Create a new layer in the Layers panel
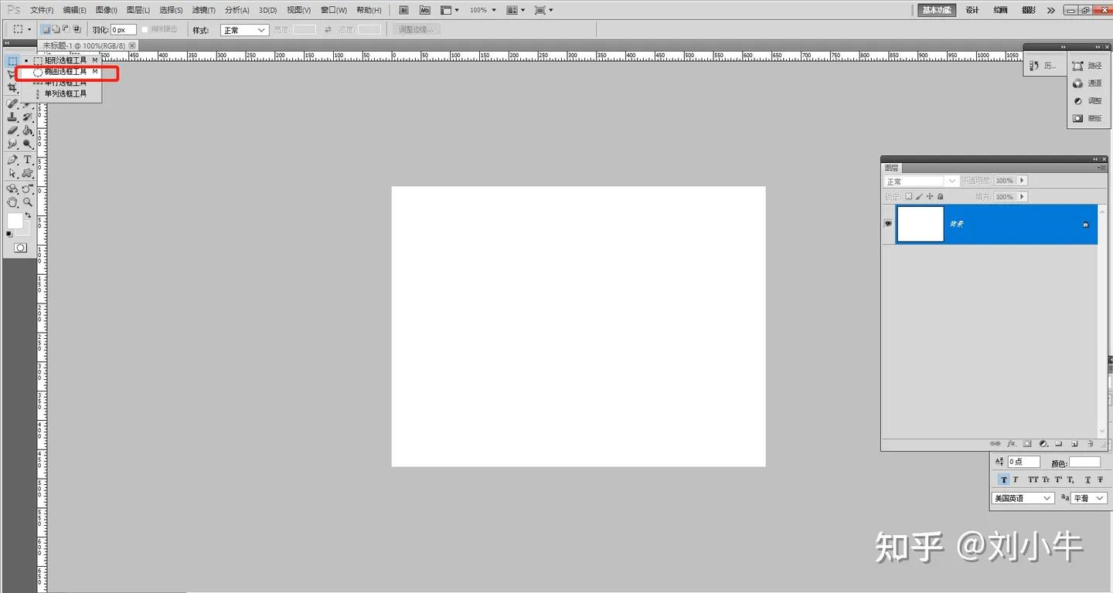 [1074, 443]
